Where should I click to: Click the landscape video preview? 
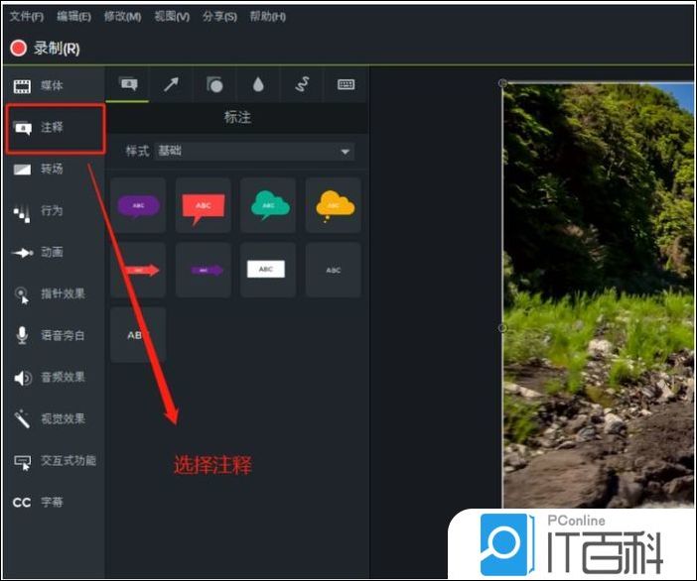click(x=599, y=295)
